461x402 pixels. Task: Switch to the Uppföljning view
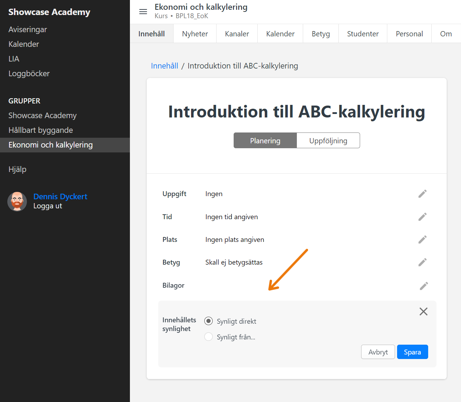click(328, 141)
